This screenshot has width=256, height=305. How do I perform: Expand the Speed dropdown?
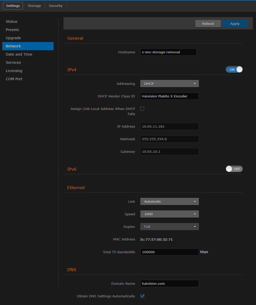(169, 214)
